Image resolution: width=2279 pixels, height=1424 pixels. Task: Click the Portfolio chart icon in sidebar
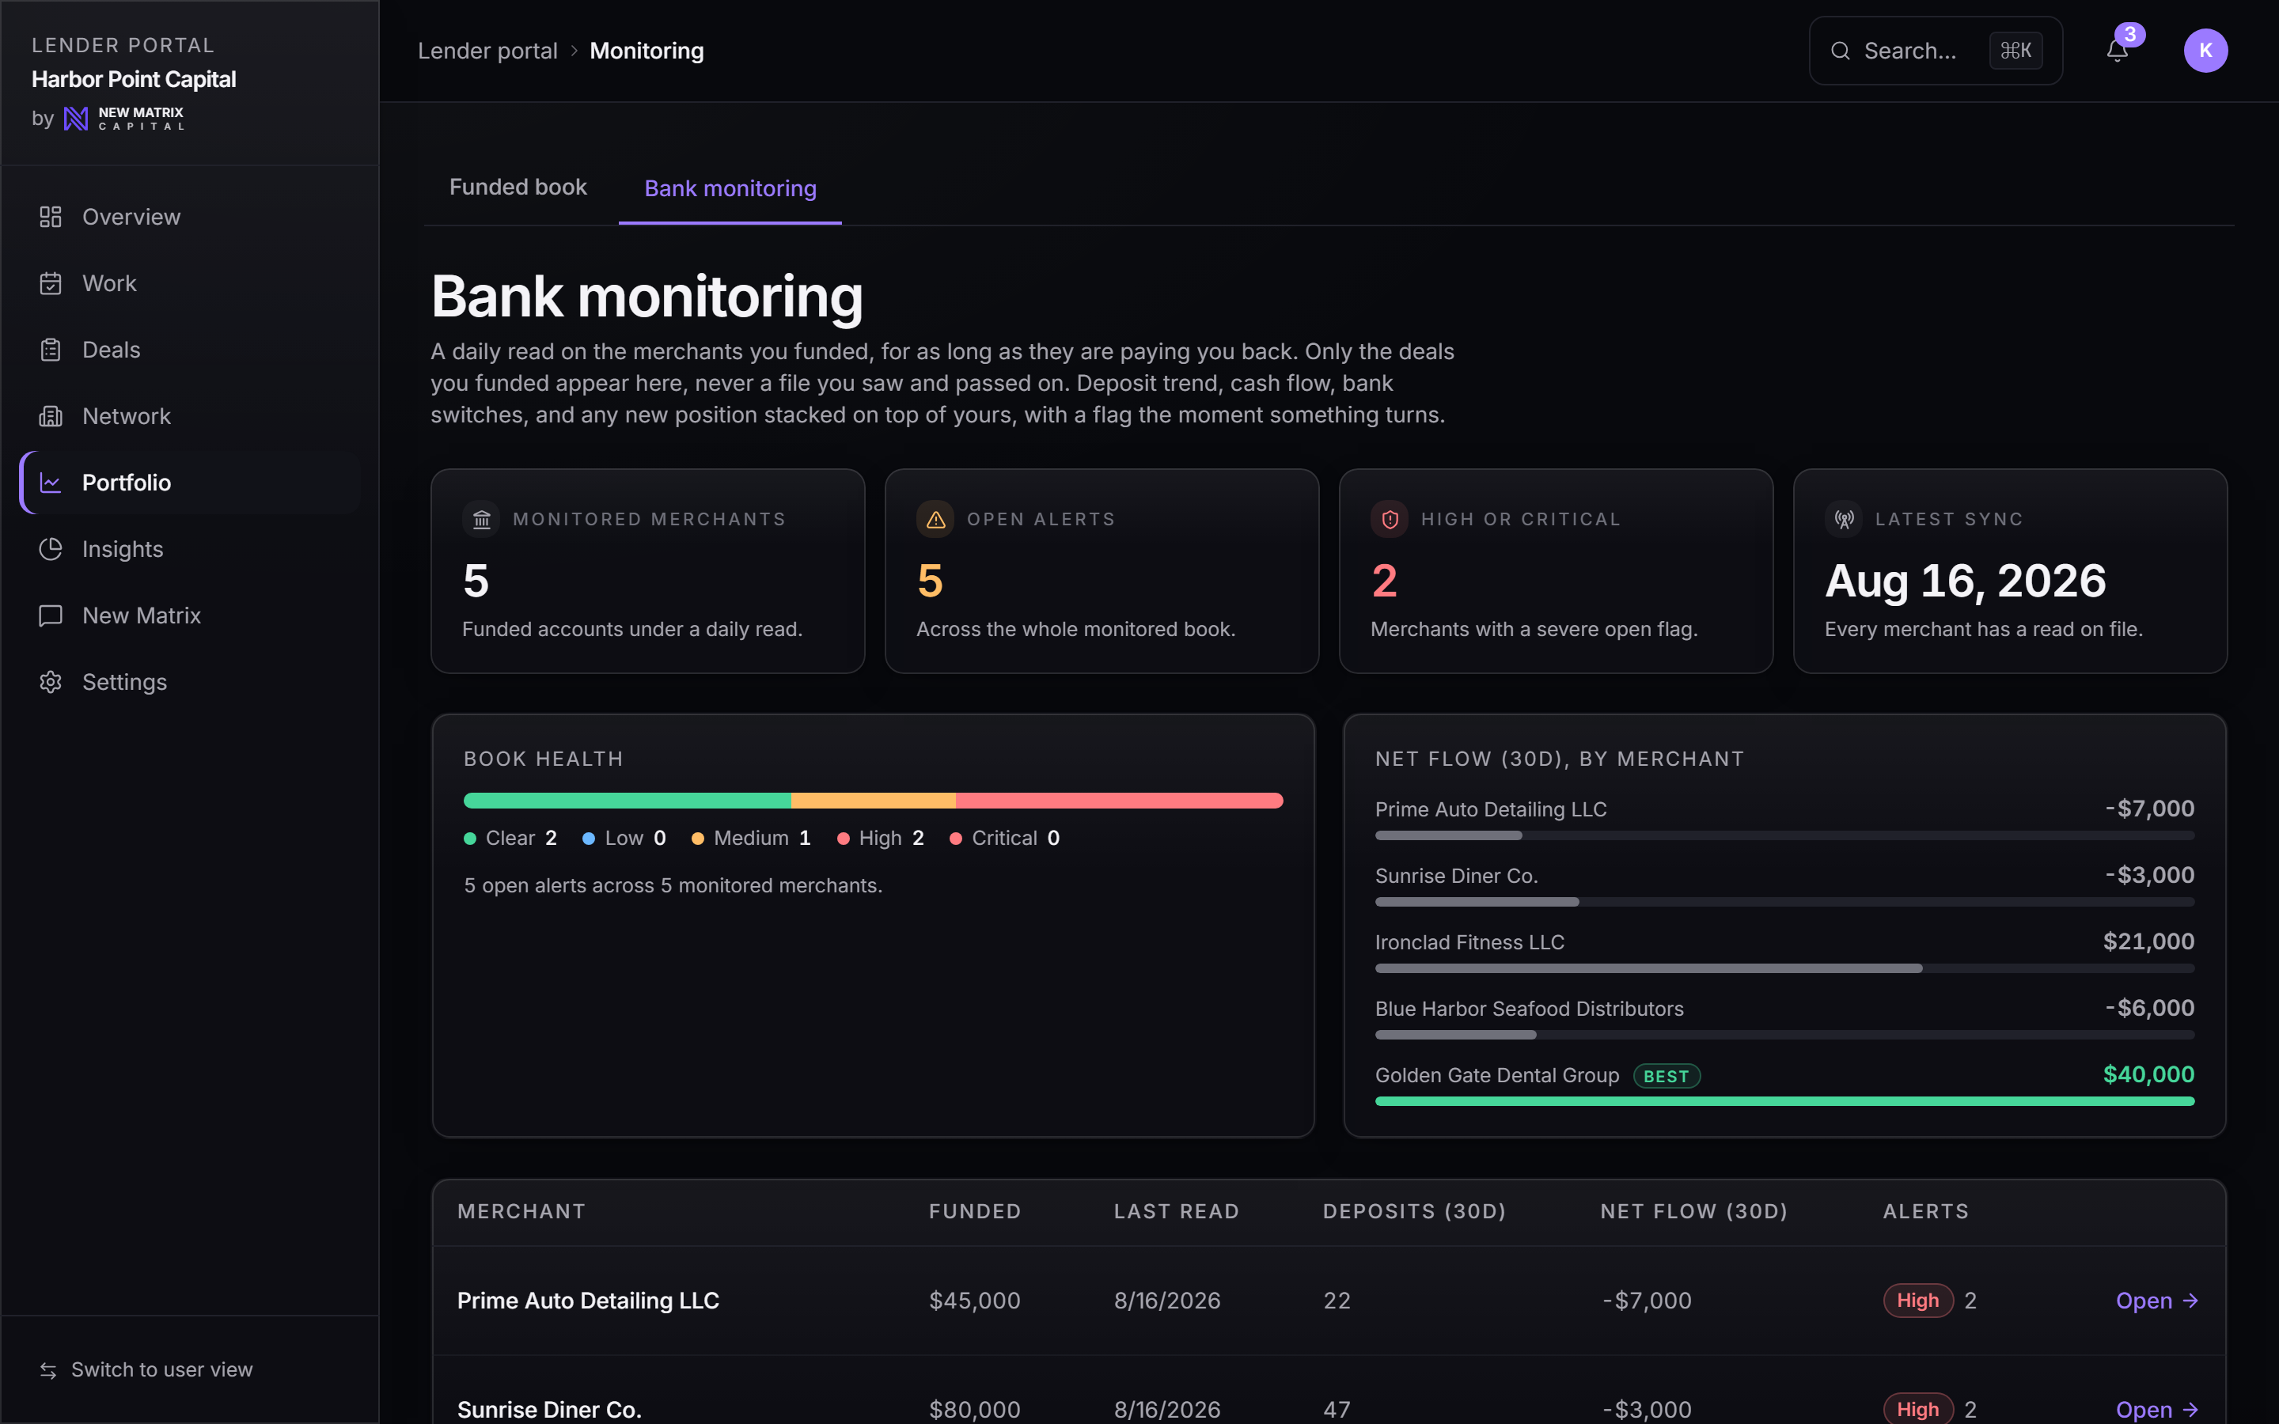(51, 483)
